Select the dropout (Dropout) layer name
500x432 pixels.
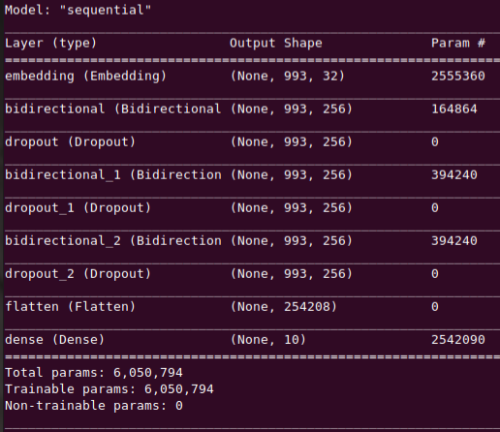click(70, 142)
